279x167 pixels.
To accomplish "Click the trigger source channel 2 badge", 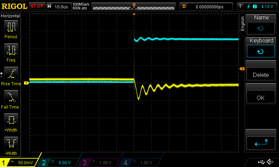I will 255,7.
